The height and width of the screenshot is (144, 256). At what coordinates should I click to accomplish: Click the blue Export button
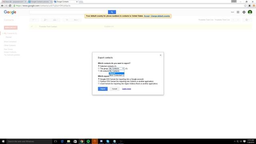tap(103, 89)
